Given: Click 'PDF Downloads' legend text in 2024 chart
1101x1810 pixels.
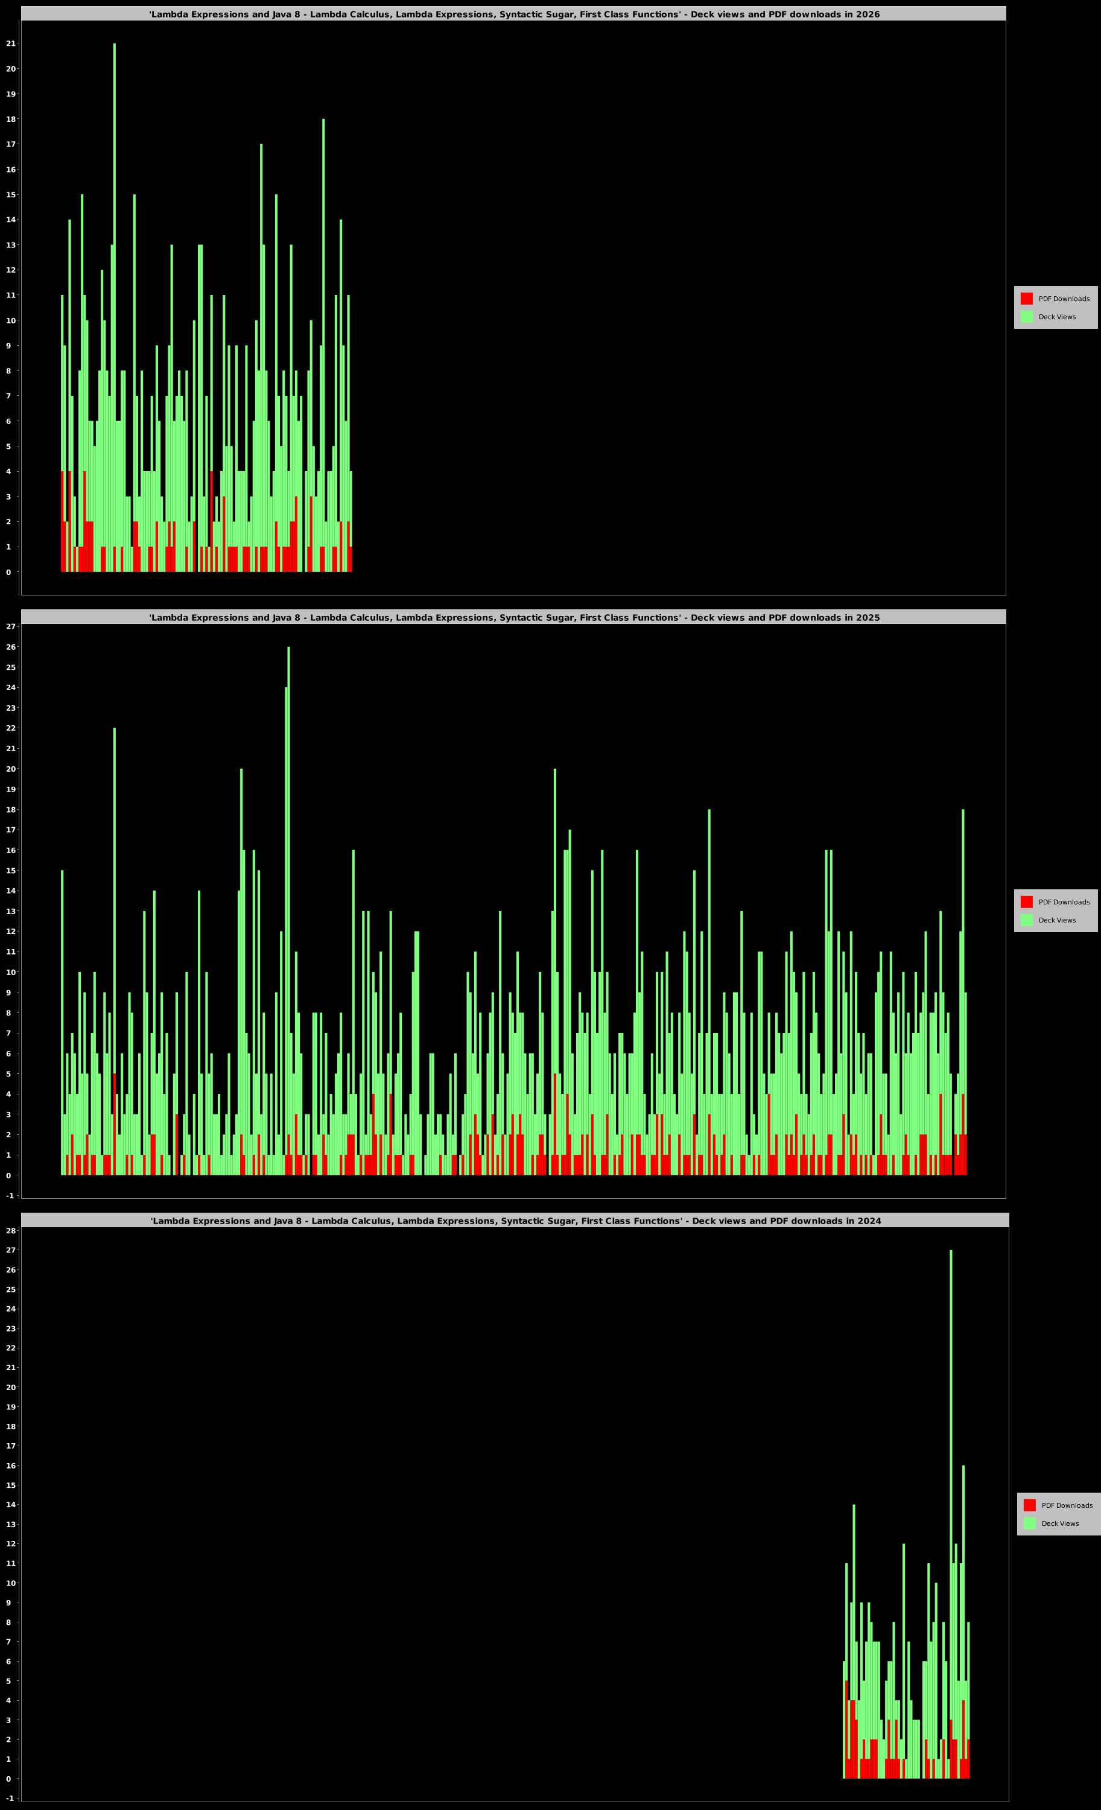Looking at the screenshot, I should [x=1067, y=1505].
